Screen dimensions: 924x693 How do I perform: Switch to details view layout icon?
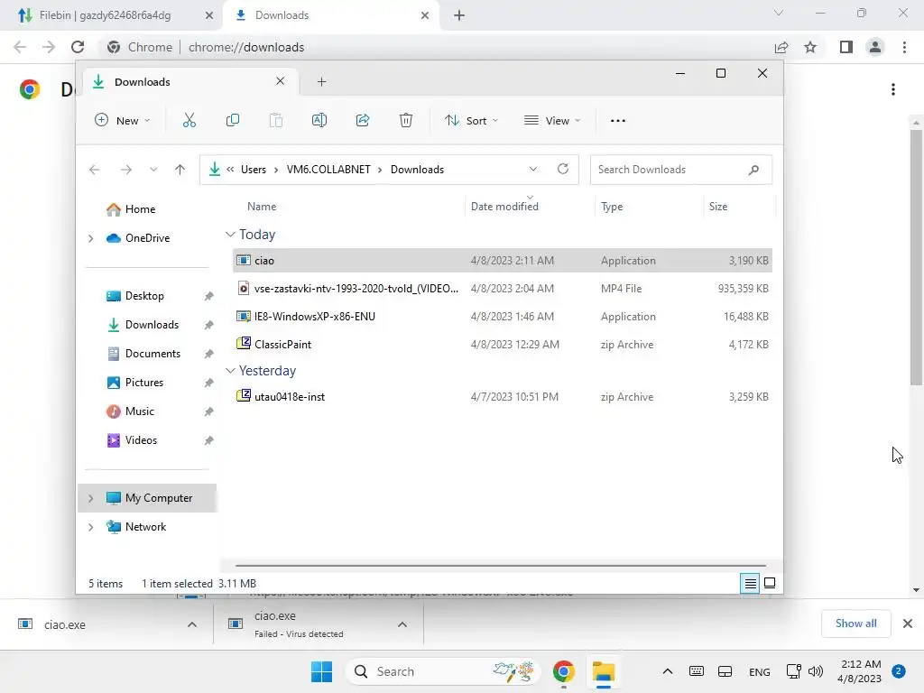point(750,584)
